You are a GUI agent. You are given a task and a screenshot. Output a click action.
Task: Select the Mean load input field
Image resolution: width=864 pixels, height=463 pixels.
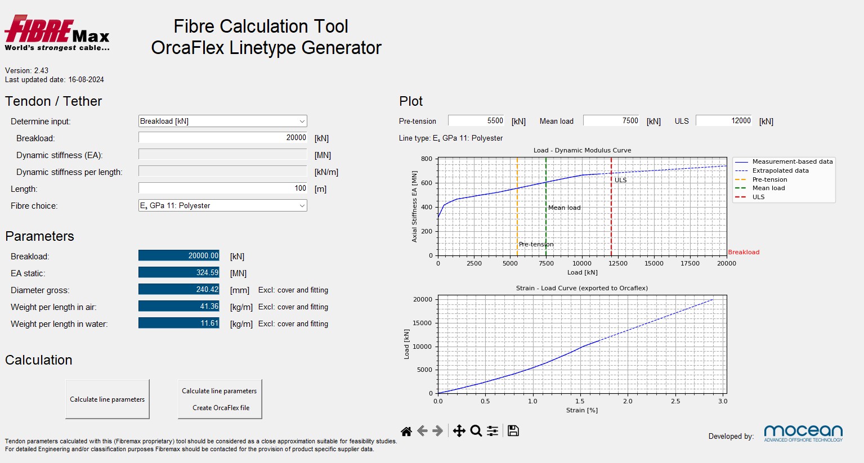tap(611, 121)
